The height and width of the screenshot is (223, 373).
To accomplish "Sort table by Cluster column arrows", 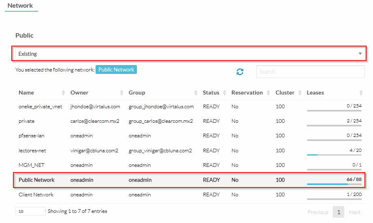I will pyautogui.click(x=300, y=93).
